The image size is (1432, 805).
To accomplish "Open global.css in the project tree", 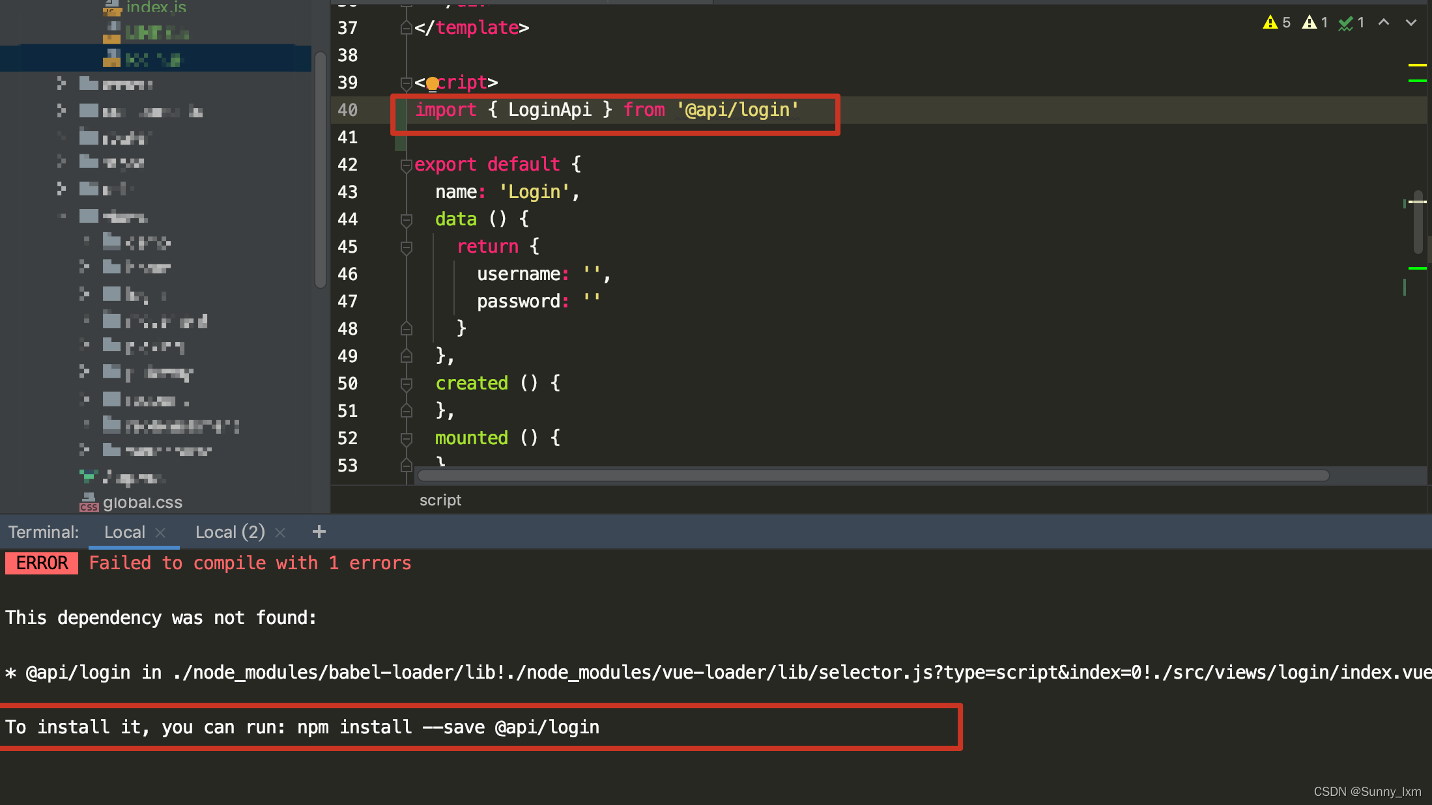I will click(x=143, y=503).
